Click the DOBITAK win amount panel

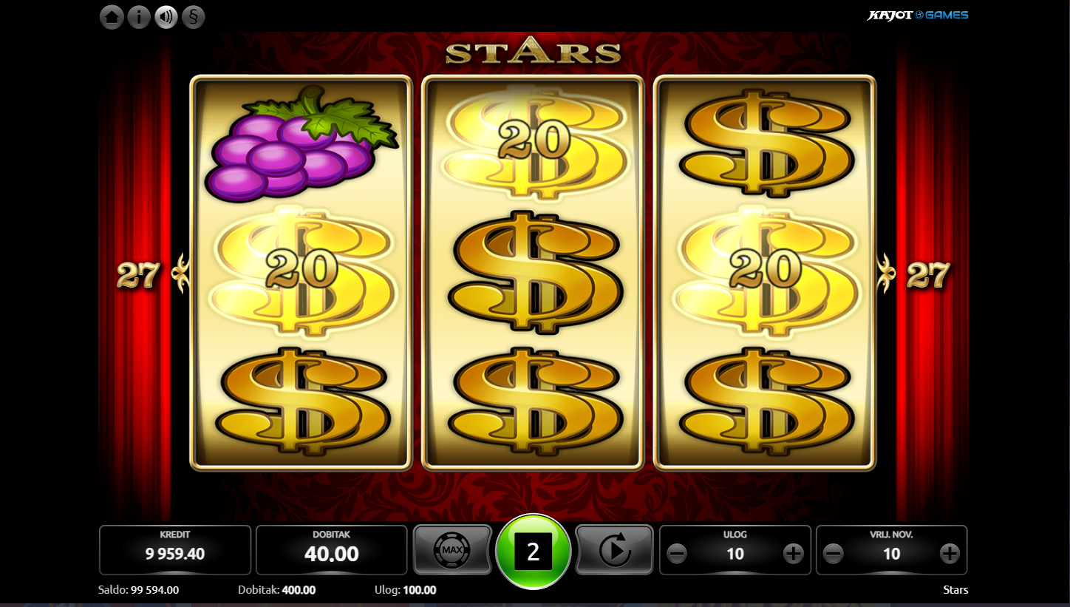coord(332,550)
